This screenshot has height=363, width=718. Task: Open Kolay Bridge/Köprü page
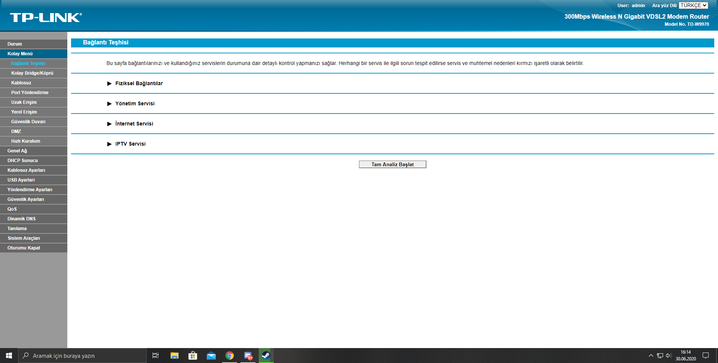[x=34, y=73]
